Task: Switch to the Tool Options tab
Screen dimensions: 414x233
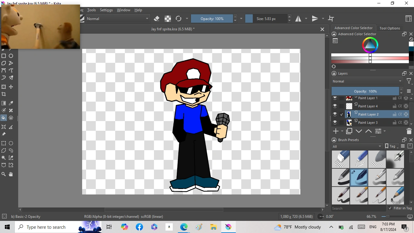Action: pos(390,28)
